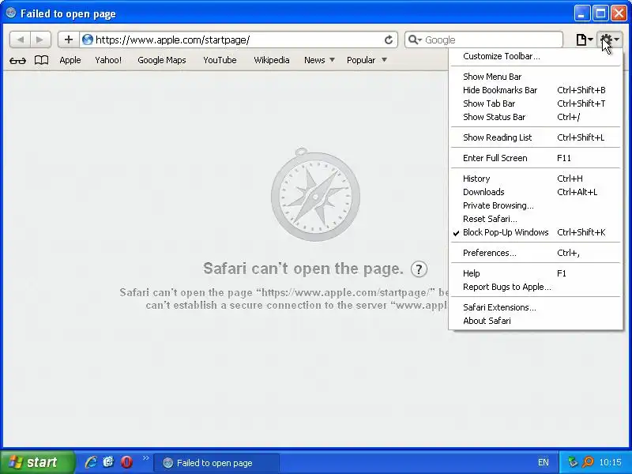
Task: Show all bookmarks via the open book icon
Action: (41, 60)
